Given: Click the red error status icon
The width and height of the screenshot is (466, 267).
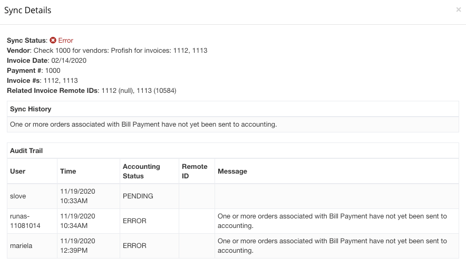Looking at the screenshot, I should [53, 40].
